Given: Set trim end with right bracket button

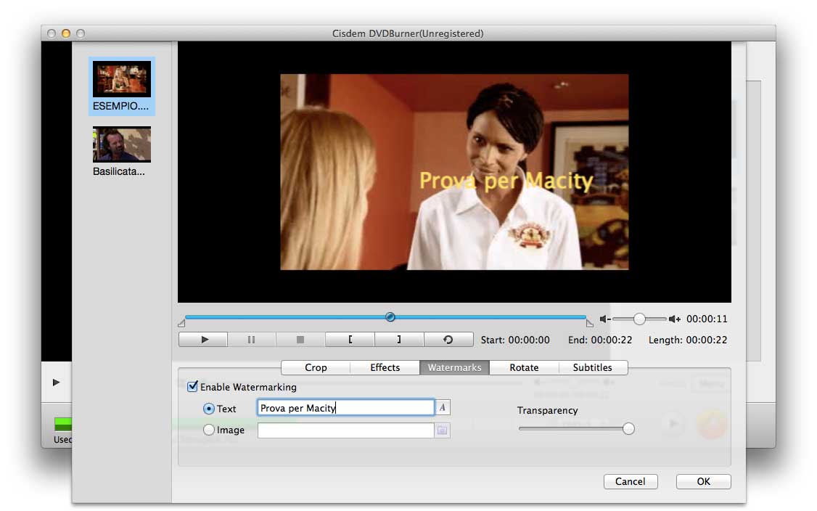Looking at the screenshot, I should (398, 340).
